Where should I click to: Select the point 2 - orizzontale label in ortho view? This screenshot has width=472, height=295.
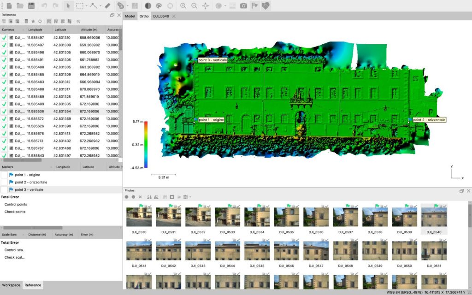(429, 120)
